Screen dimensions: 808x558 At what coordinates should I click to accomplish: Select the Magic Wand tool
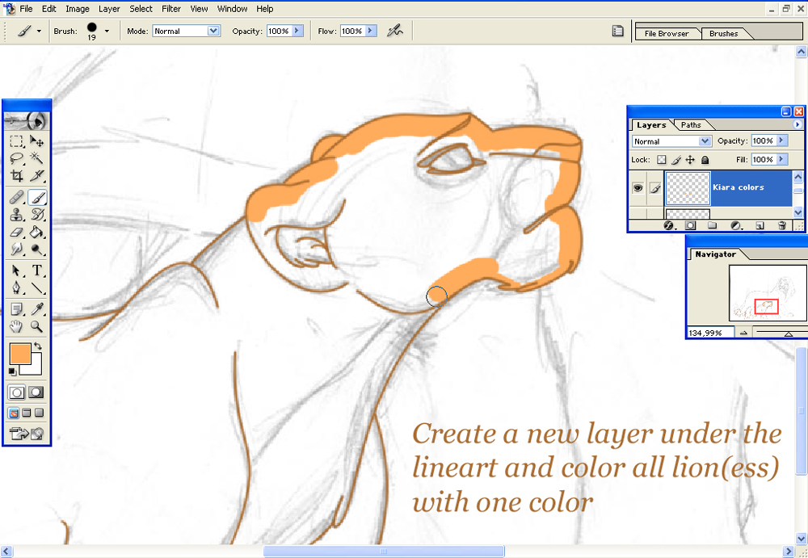[36, 157]
